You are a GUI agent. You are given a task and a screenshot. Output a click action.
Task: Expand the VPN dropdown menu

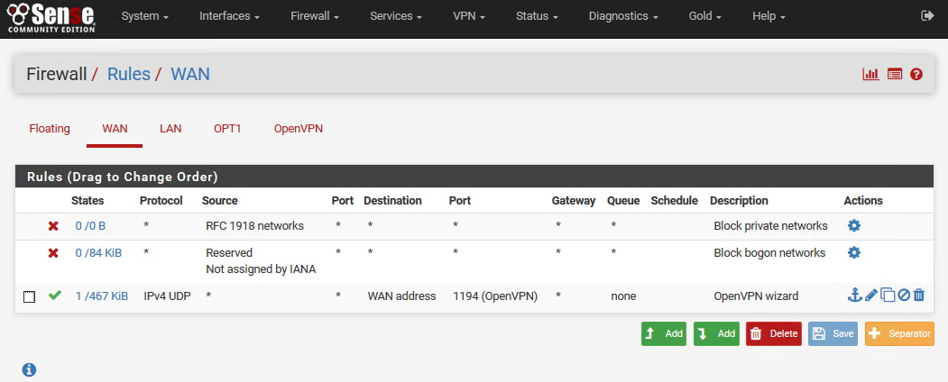tap(469, 16)
